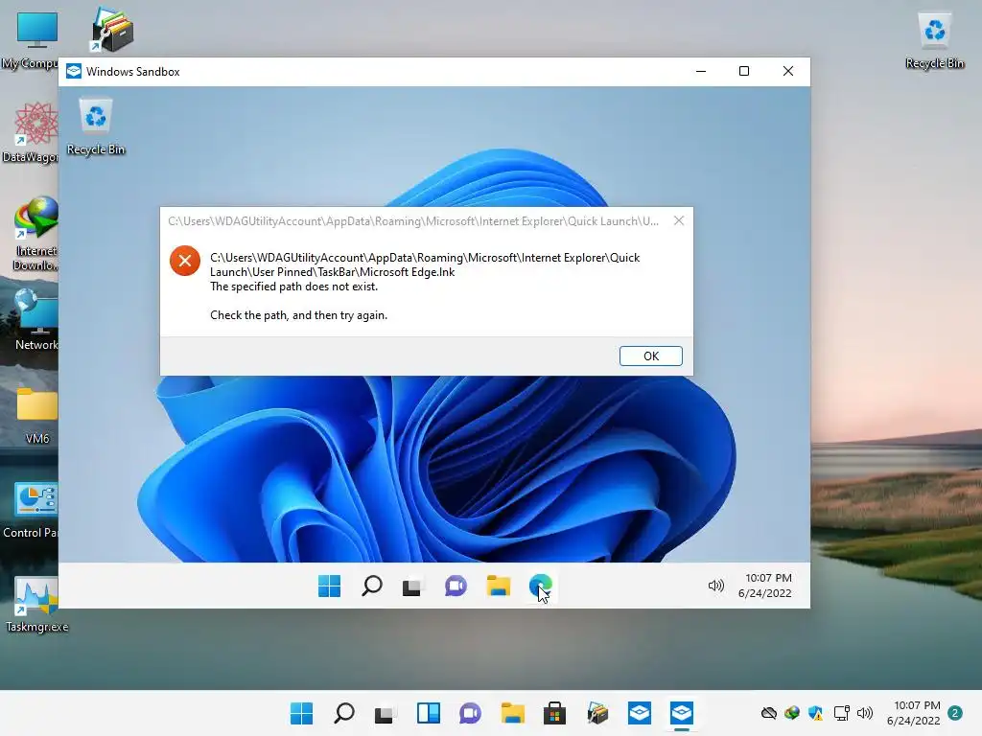Viewport: 982px width, 736px height.
Task: Open host clock 10:07 PM 6/24/2022
Action: (x=914, y=713)
